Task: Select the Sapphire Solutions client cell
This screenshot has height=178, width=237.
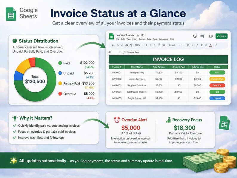Action: click(137, 85)
